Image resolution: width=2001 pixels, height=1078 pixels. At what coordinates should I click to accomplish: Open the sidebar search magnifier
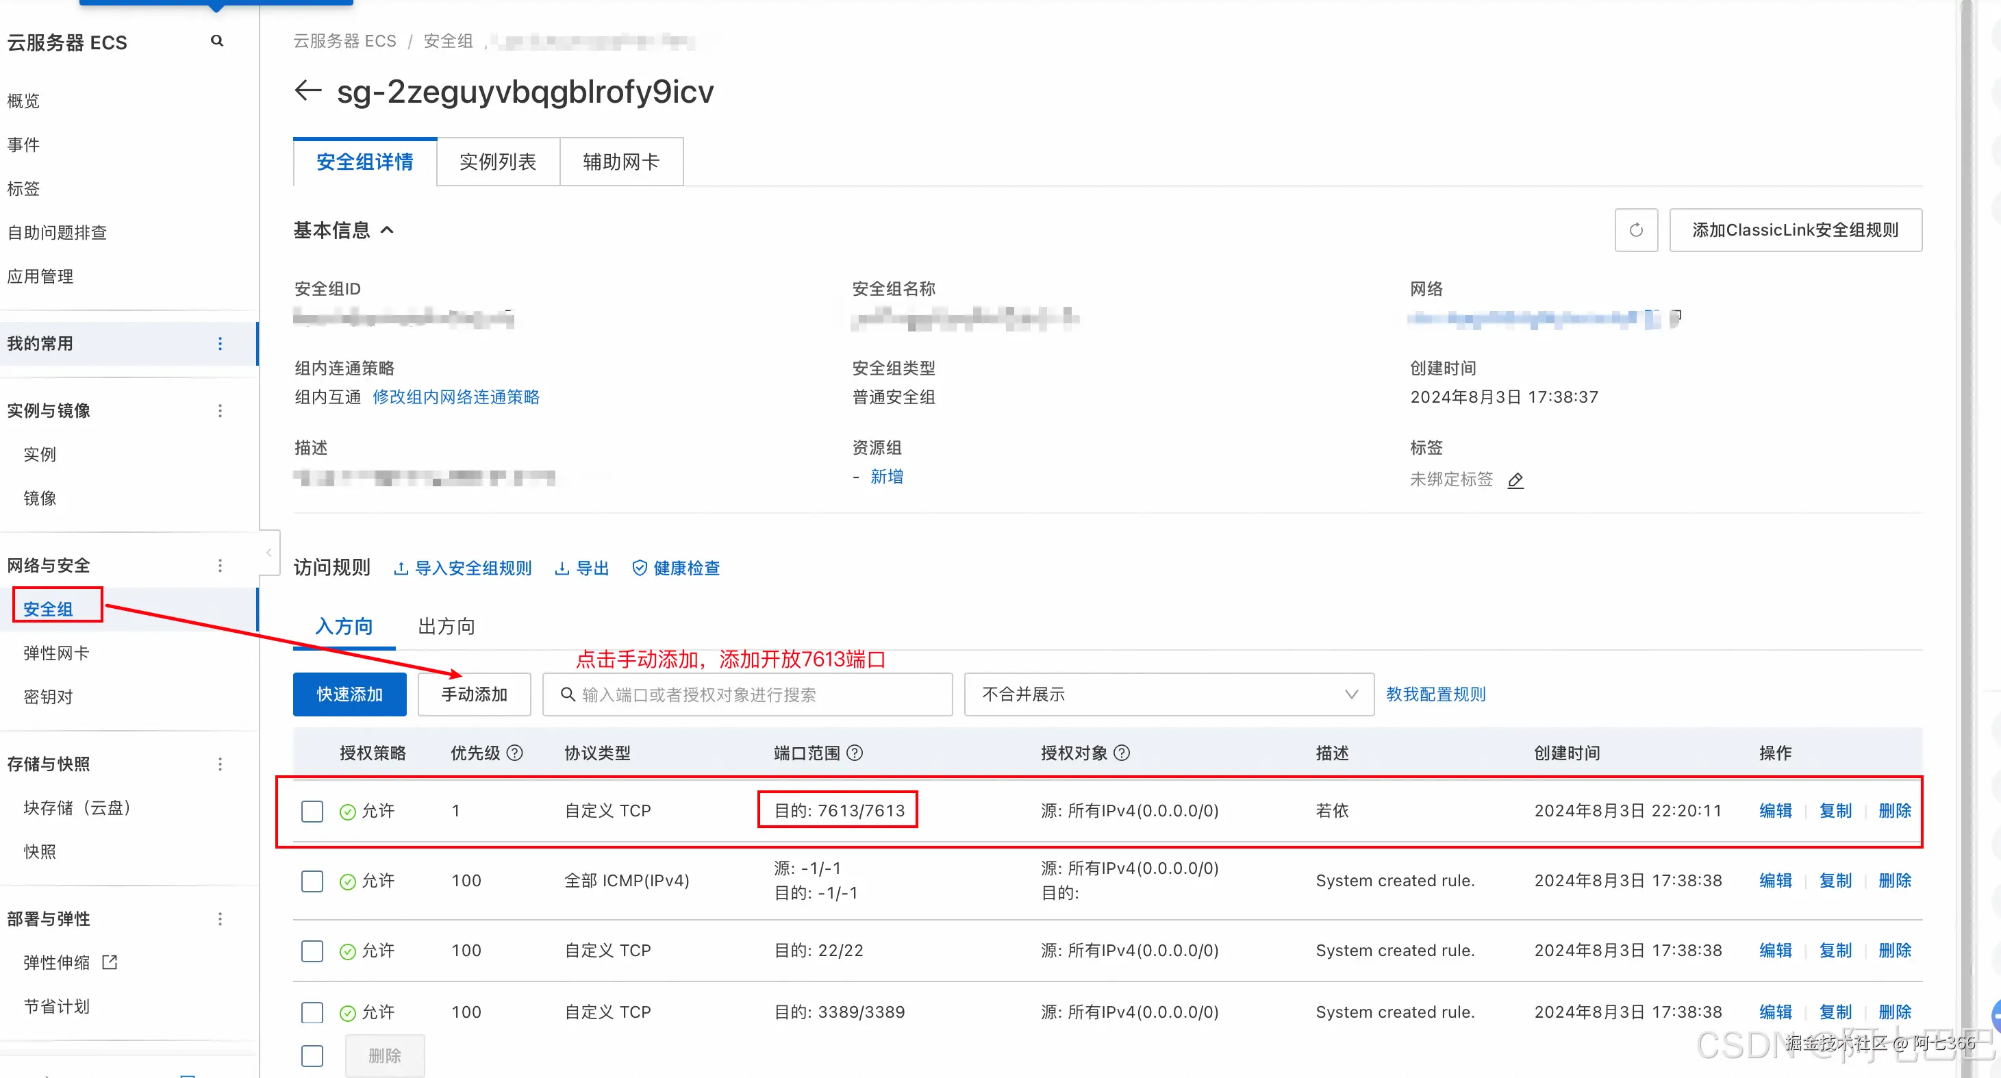[216, 40]
